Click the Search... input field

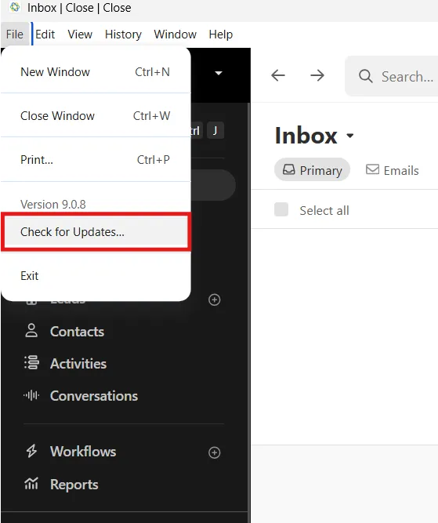pos(393,76)
